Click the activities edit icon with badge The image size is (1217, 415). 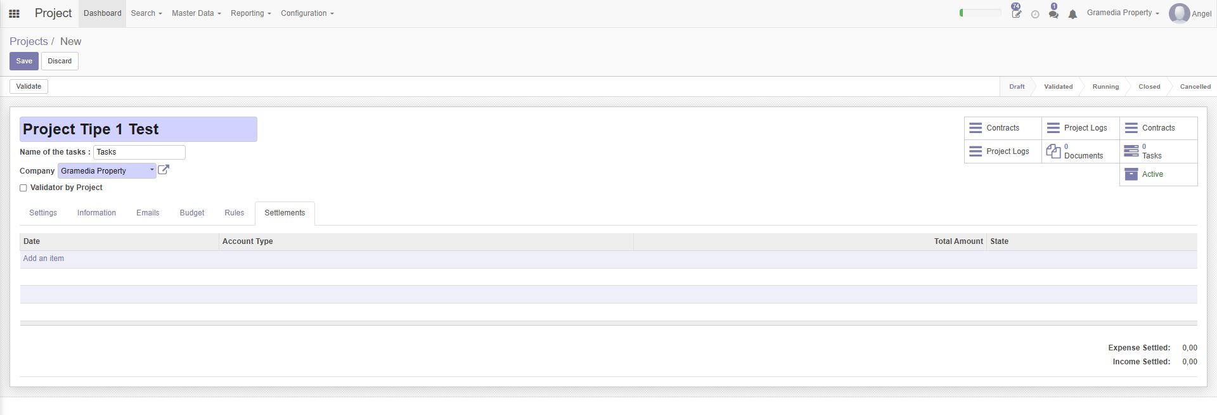tap(1016, 12)
